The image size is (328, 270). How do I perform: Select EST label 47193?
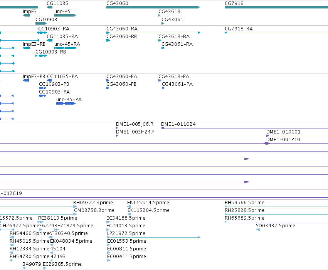click(x=58, y=257)
